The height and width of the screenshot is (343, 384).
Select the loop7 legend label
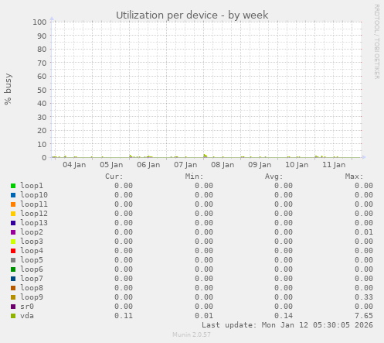pyautogui.click(x=32, y=279)
